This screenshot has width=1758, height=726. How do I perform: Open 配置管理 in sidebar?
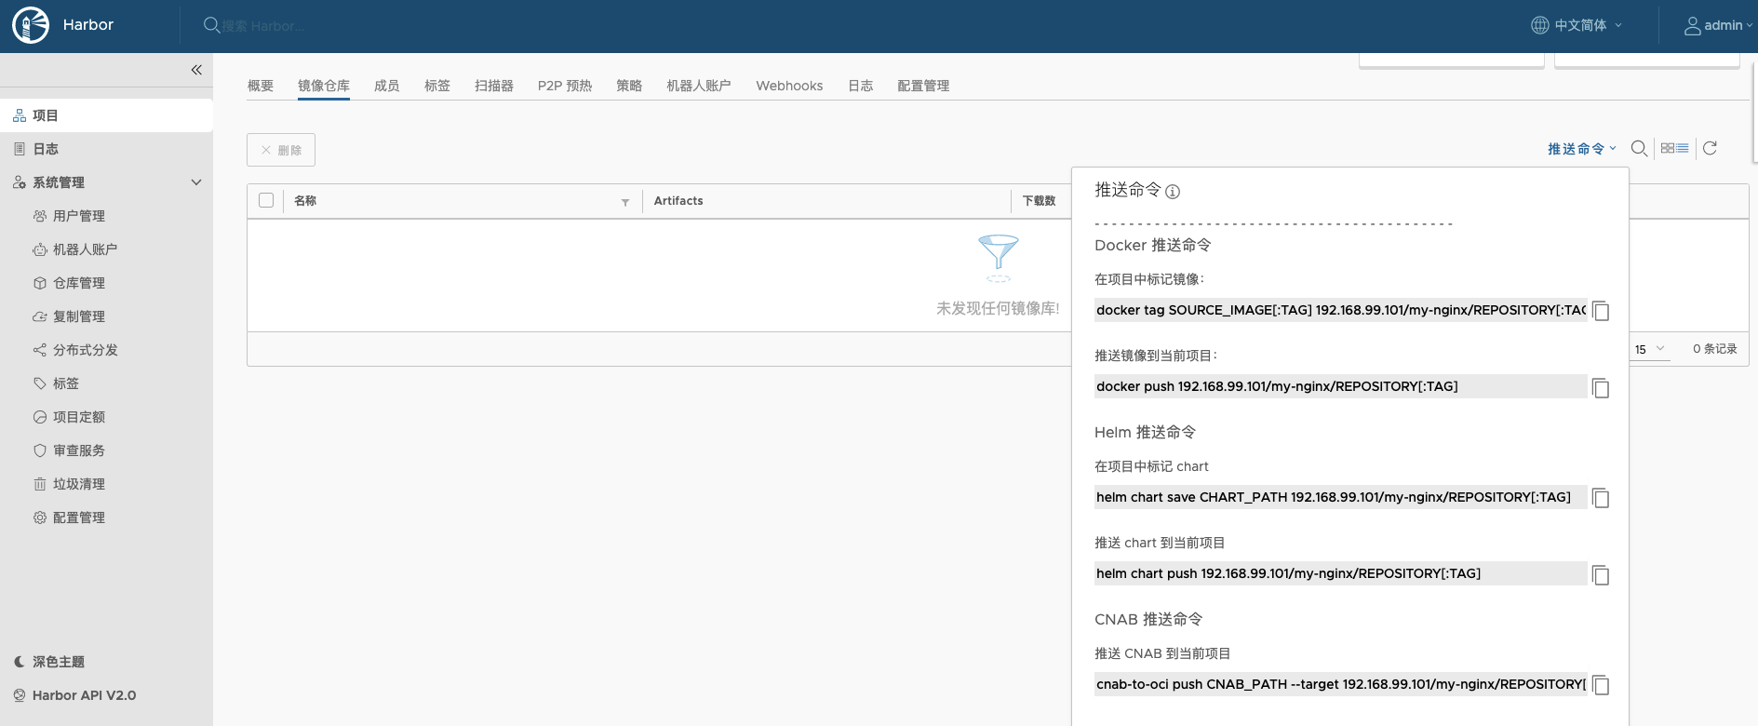79,518
